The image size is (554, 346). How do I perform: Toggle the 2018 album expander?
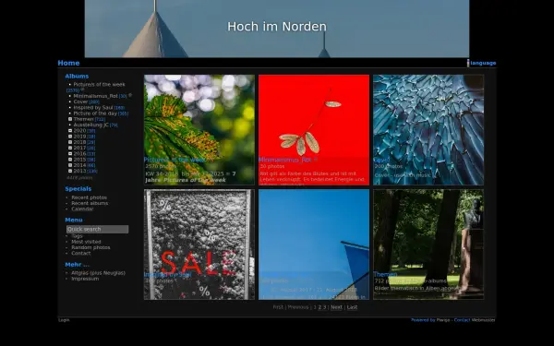pos(70,142)
